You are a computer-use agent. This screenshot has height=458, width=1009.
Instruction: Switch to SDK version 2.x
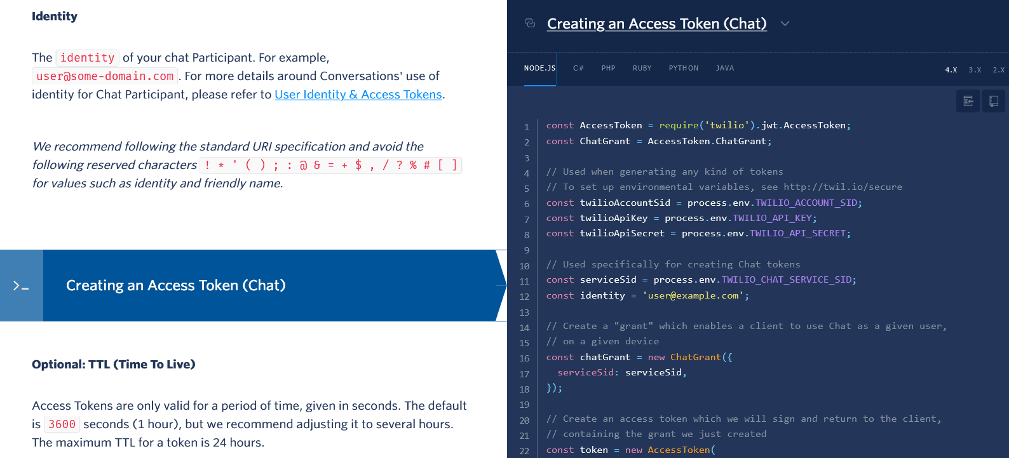tap(998, 70)
